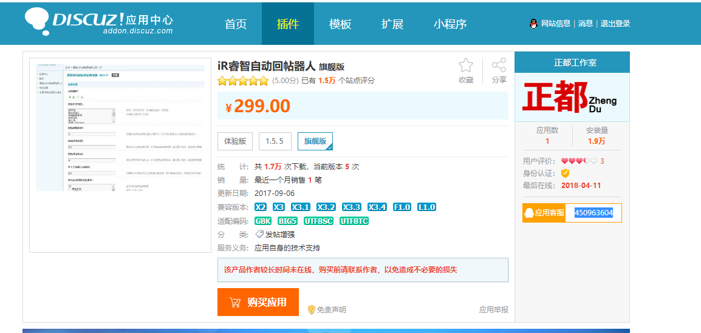The width and height of the screenshot is (701, 333).
Task: Click the UTF8SC encoding badge
Action: tap(318, 221)
